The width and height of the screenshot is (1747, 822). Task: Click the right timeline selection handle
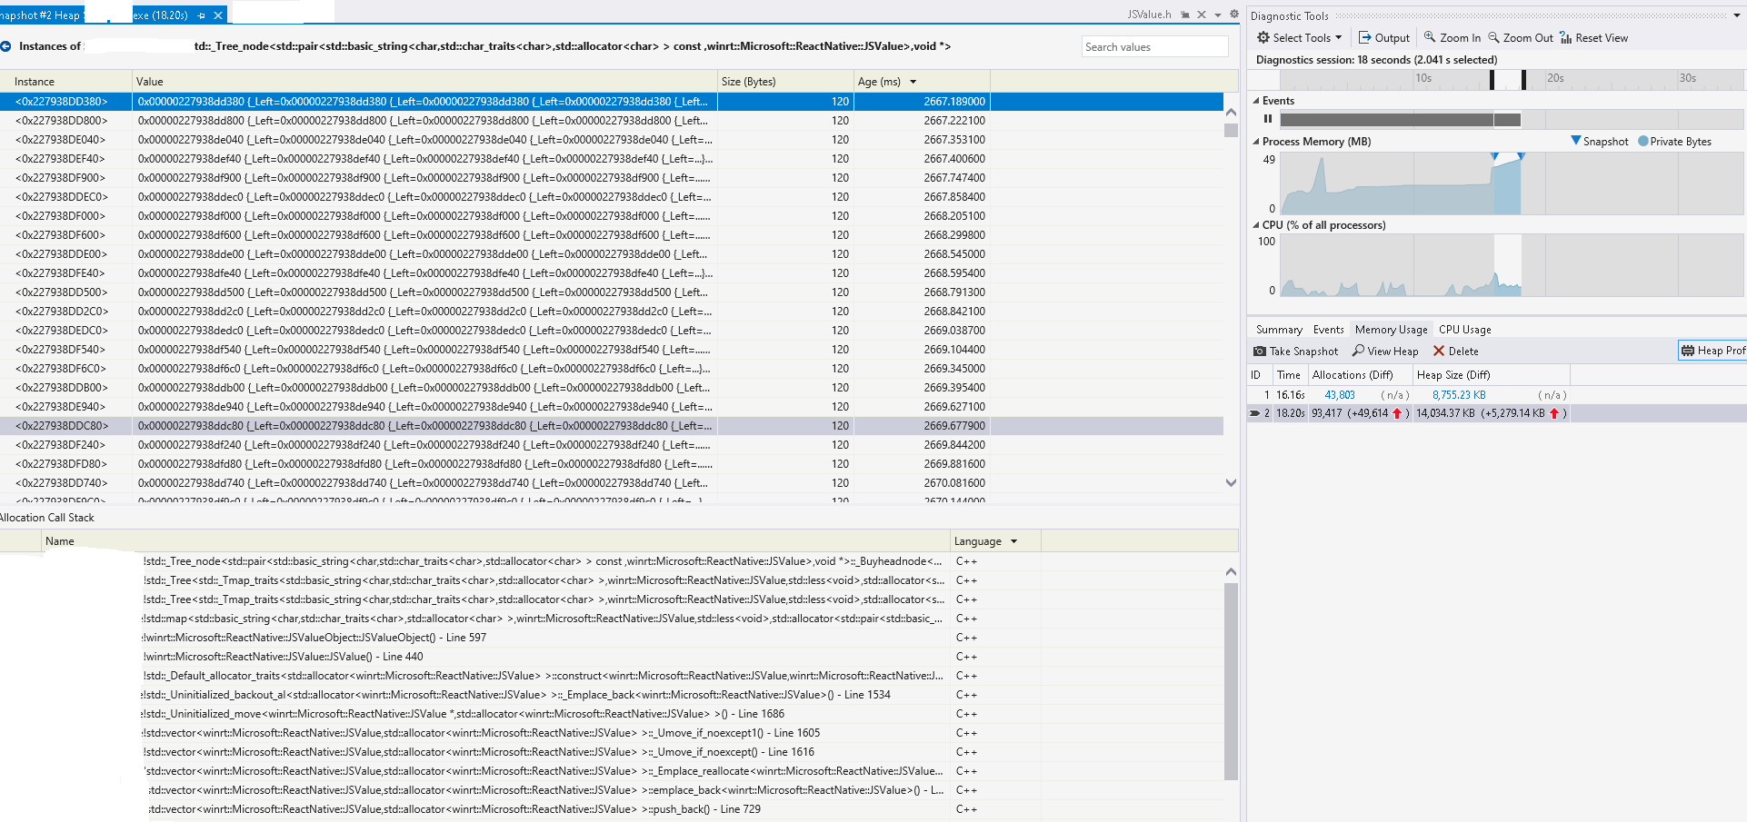[x=1523, y=80]
